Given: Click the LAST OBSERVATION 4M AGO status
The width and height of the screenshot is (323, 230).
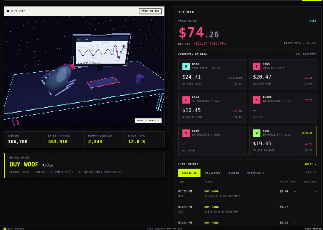Looking at the screenshot, I should point(164,229).
